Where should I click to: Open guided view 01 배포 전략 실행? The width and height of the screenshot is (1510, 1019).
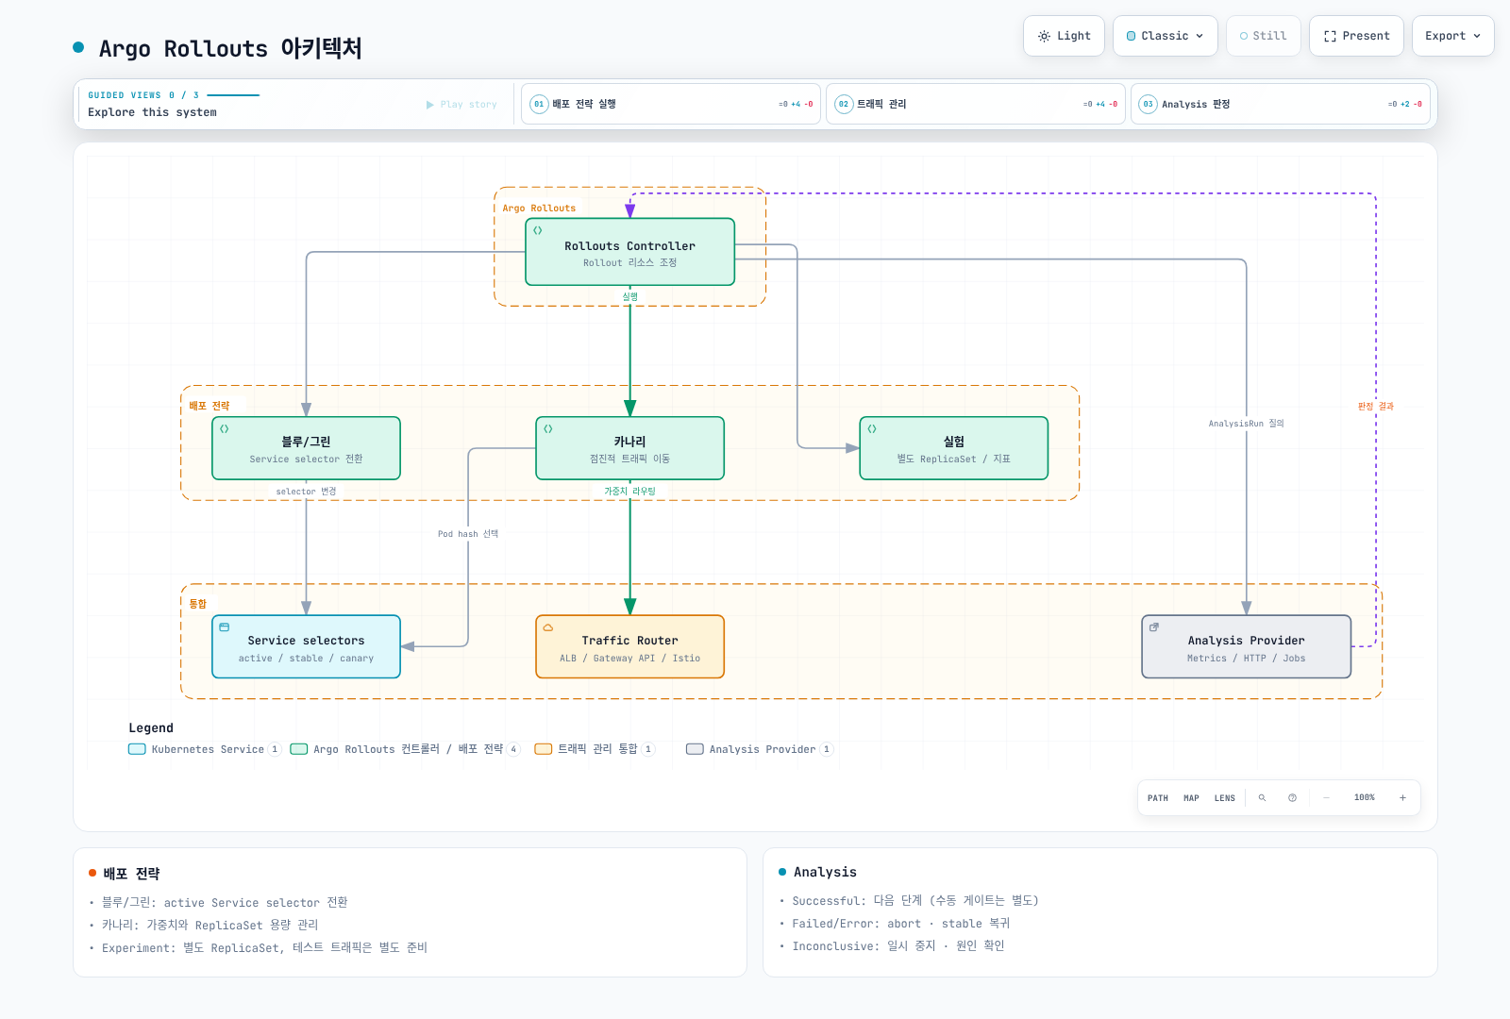[x=670, y=104]
